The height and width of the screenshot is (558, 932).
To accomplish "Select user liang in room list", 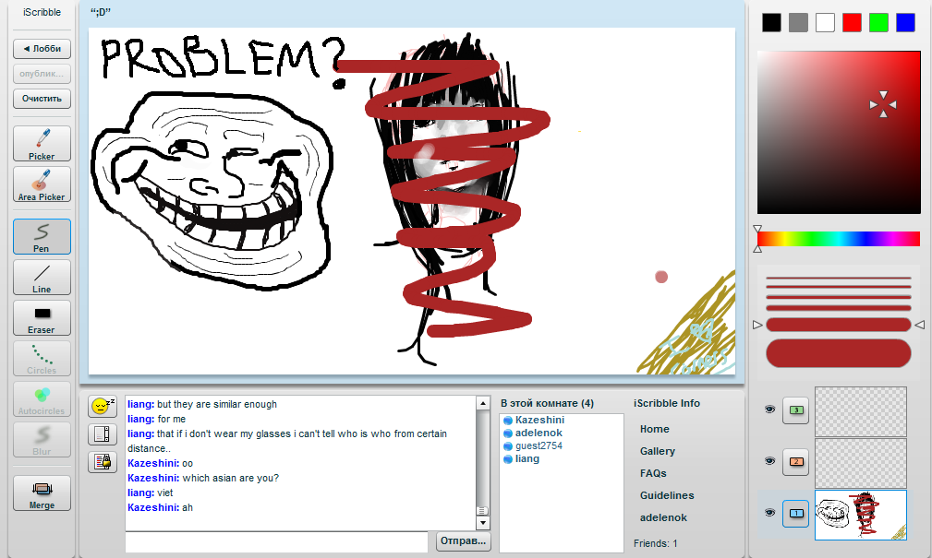I will pyautogui.click(x=527, y=459).
